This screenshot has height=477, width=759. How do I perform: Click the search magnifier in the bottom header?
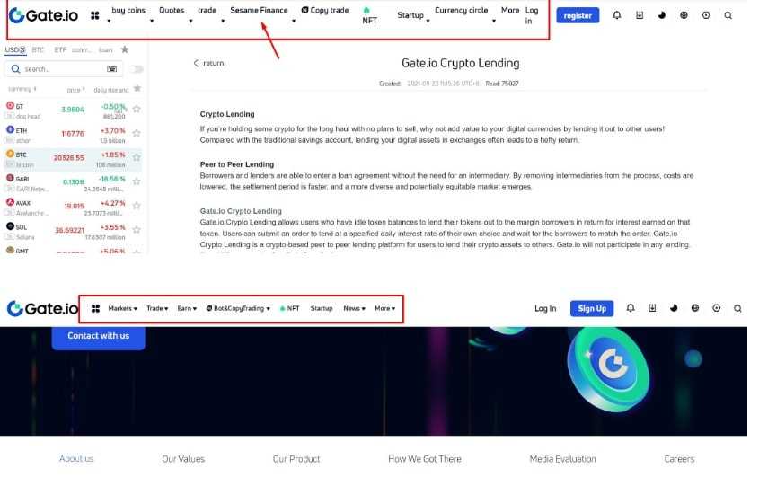(737, 308)
